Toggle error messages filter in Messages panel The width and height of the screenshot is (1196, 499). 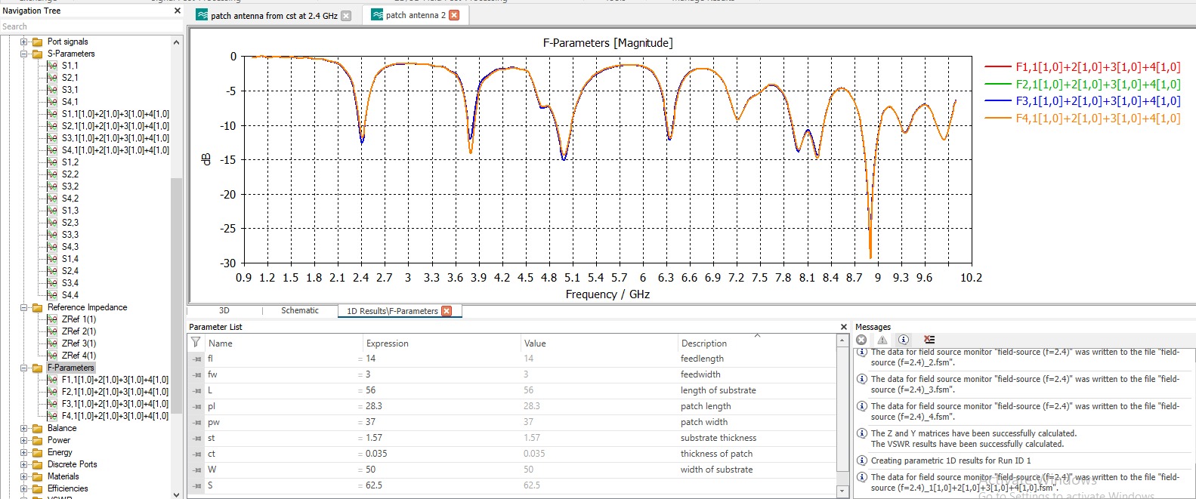(861, 340)
